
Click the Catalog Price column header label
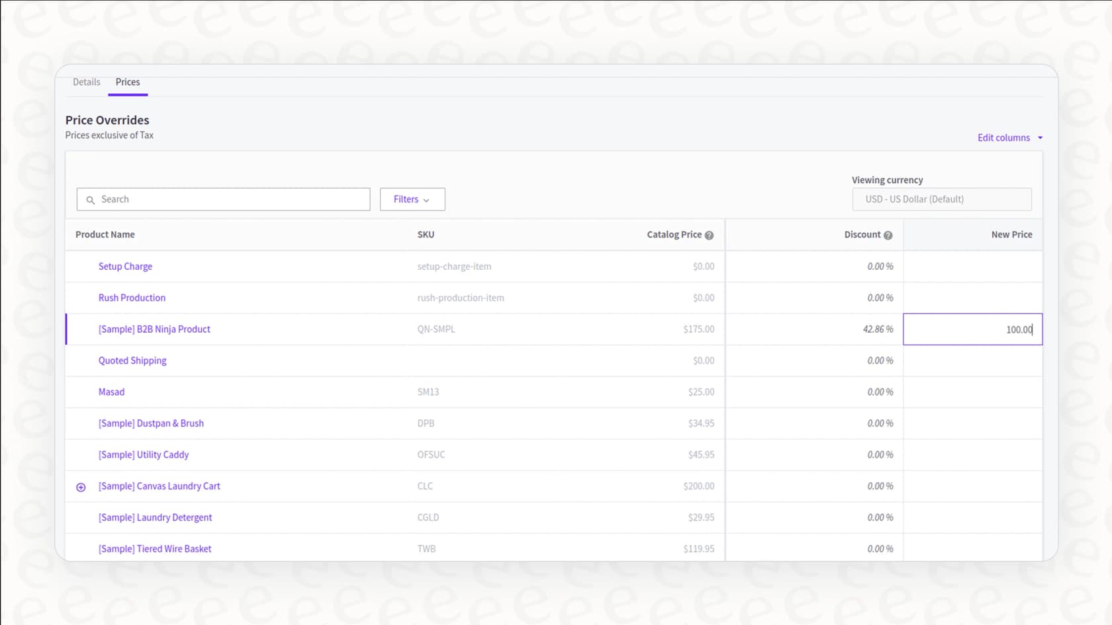tap(674, 235)
